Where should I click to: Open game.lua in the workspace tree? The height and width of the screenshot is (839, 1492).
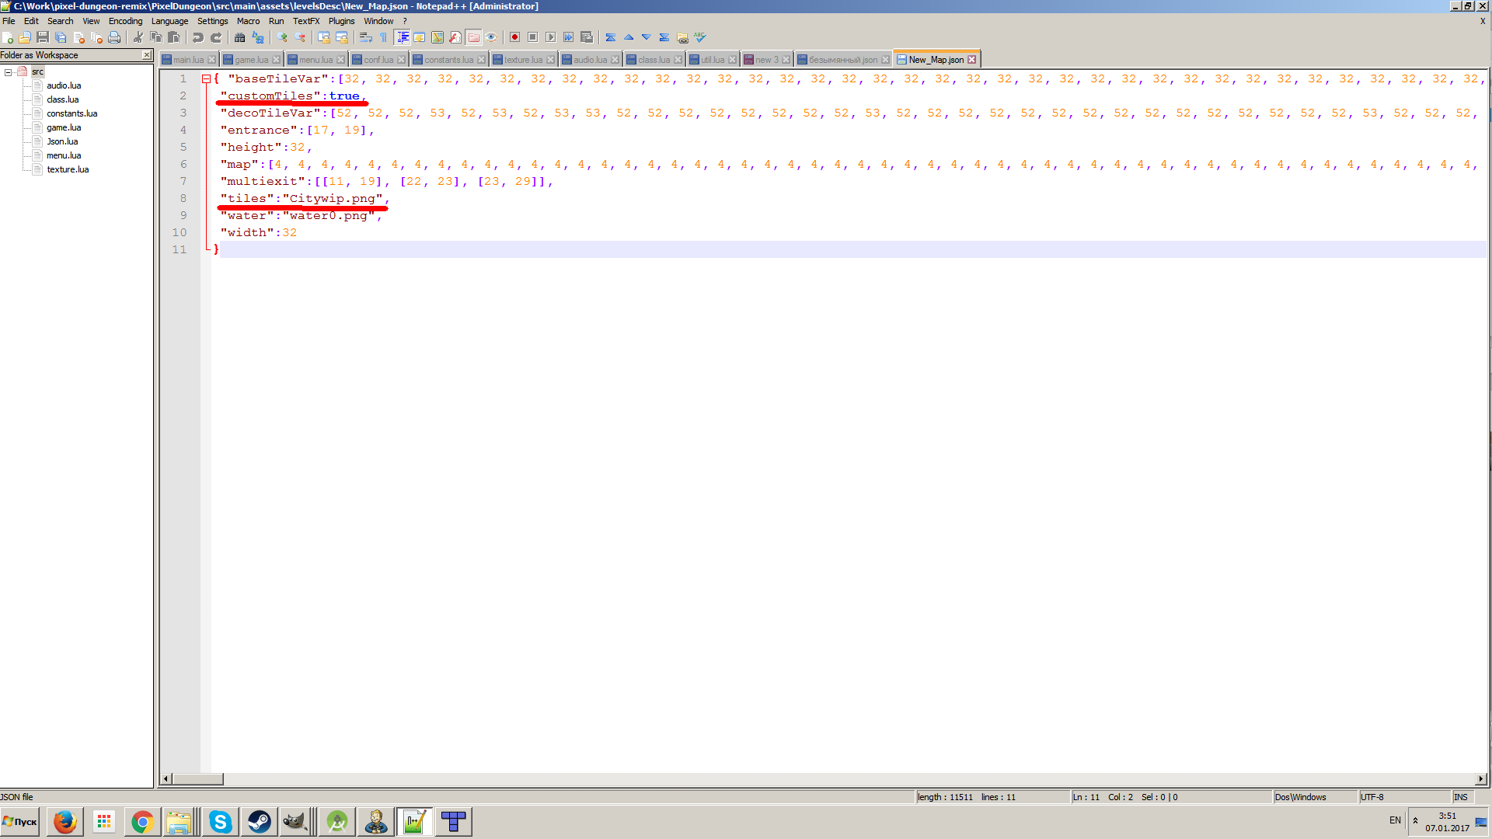[64, 127]
